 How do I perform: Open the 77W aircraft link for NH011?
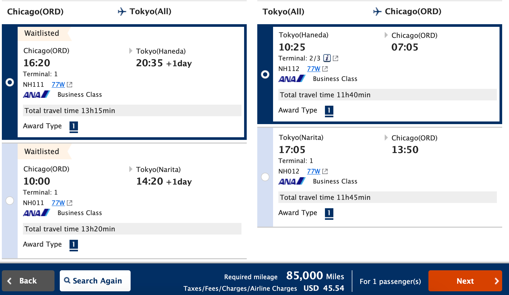(58, 203)
